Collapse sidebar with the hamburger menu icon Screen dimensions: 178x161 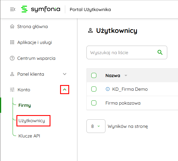click(x=13, y=9)
